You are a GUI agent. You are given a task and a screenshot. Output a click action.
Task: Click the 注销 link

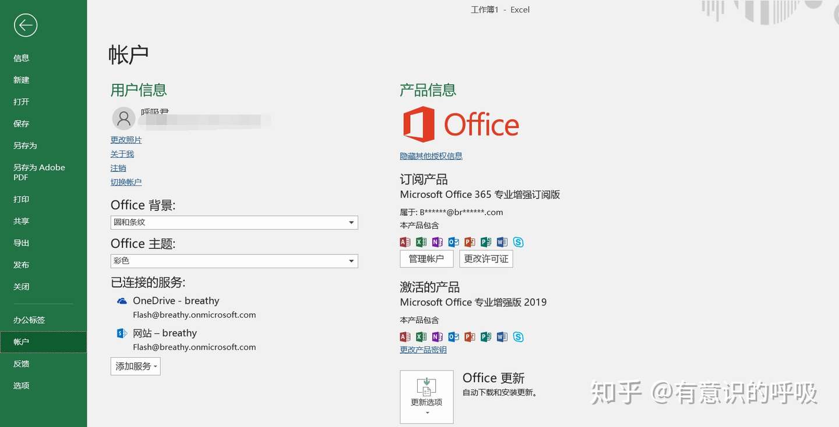[118, 168]
